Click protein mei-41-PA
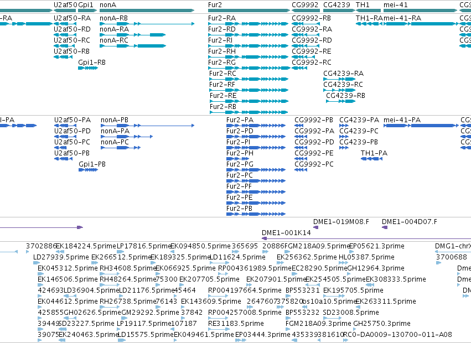471x343 pixels. [x=421, y=126]
